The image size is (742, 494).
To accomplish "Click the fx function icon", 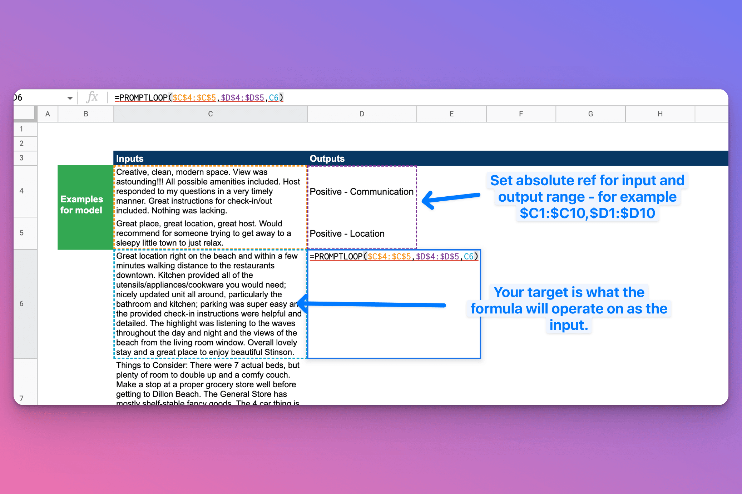I will pos(92,97).
